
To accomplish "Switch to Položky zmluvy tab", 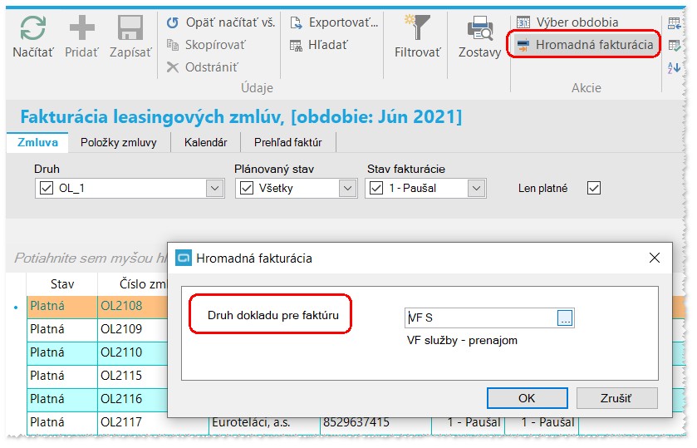I will tap(118, 142).
